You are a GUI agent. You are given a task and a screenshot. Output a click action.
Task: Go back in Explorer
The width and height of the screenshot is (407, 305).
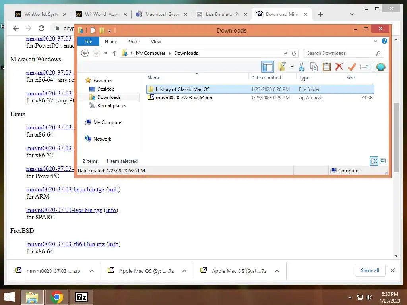click(85, 53)
